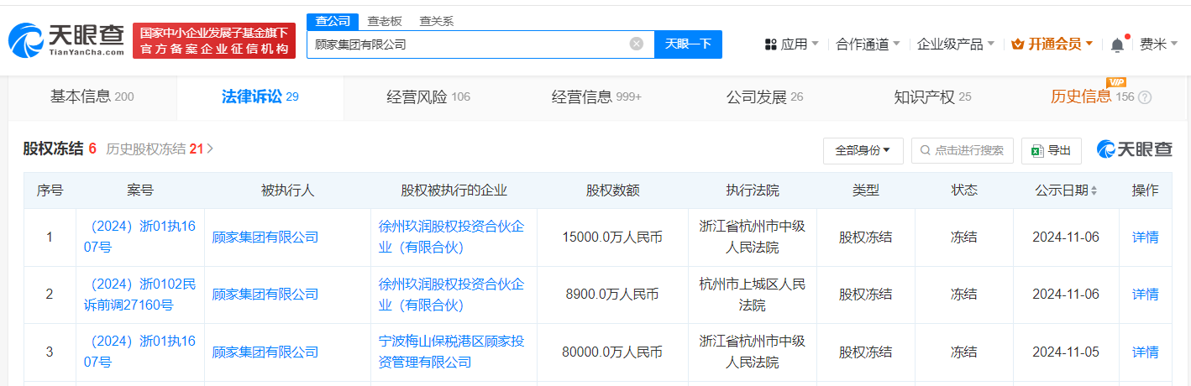
Task: Click the 股权冻结 6 section heading
Action: pos(60,149)
